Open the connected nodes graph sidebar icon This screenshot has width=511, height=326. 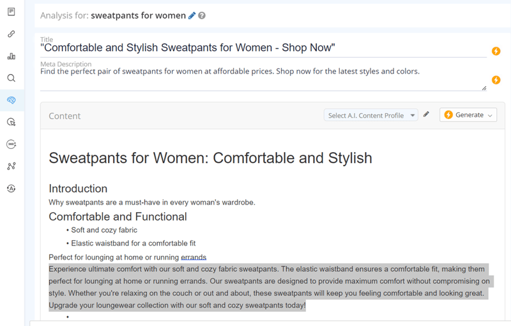click(x=11, y=166)
